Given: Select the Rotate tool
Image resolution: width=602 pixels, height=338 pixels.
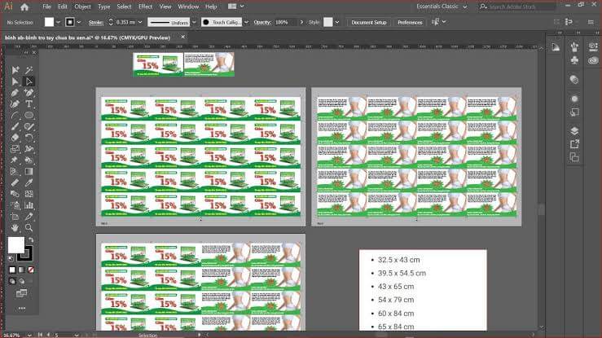Looking at the screenshot, I should pos(29,138).
